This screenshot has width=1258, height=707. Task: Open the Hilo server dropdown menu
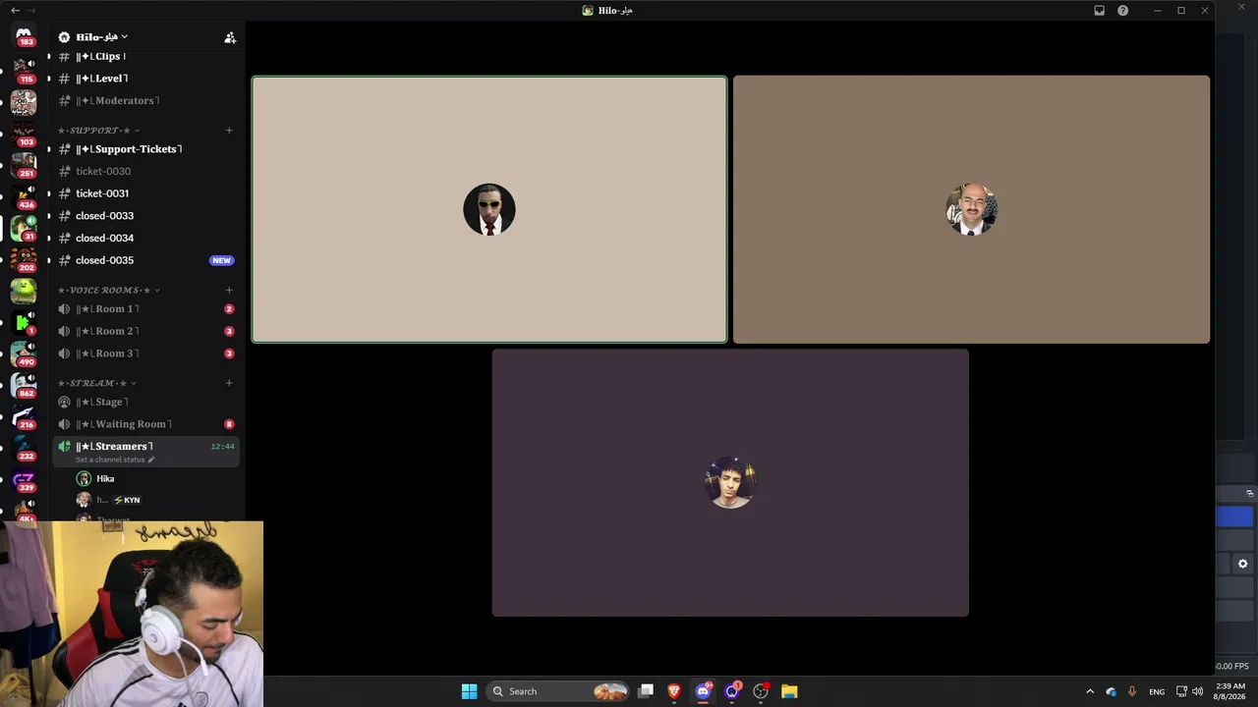[93, 37]
